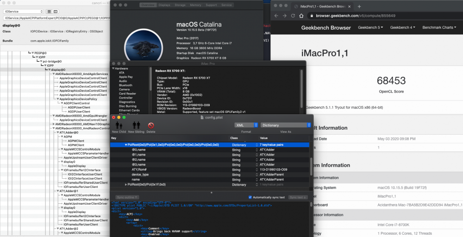Reload the Geekbench browser page
The height and width of the screenshot is (237, 463).
click(293, 16)
